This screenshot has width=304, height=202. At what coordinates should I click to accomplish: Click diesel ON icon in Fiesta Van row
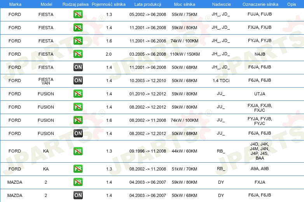point(78,80)
